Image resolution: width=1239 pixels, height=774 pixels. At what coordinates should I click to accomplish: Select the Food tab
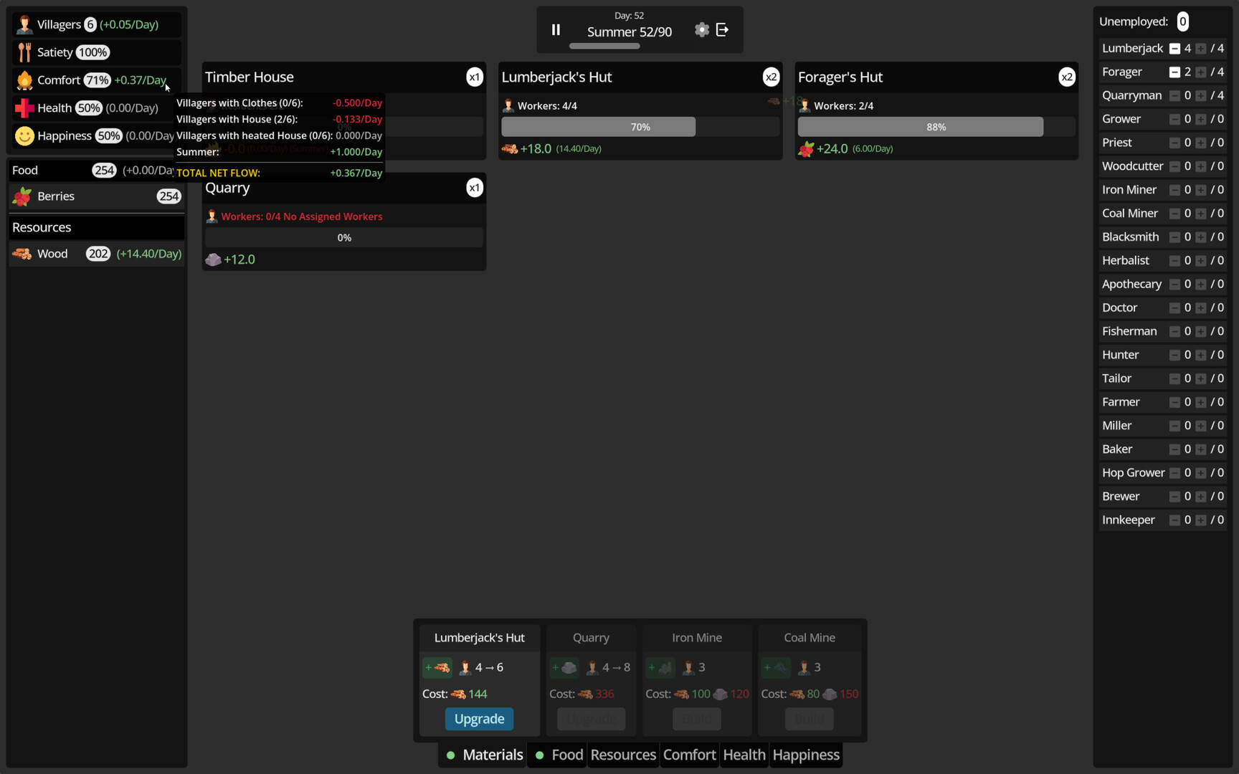tap(566, 755)
